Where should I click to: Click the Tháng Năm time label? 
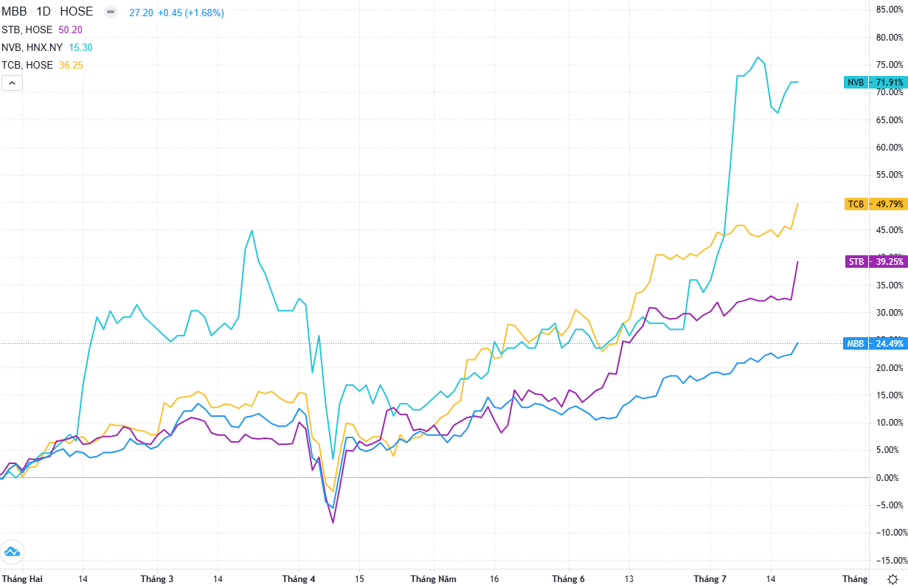point(434,579)
